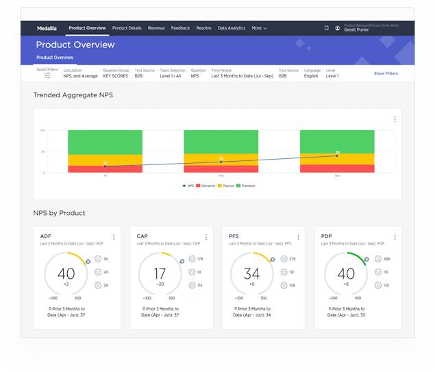Click the August NPS data point 25
435x372 pixels.
pyautogui.click(x=221, y=162)
